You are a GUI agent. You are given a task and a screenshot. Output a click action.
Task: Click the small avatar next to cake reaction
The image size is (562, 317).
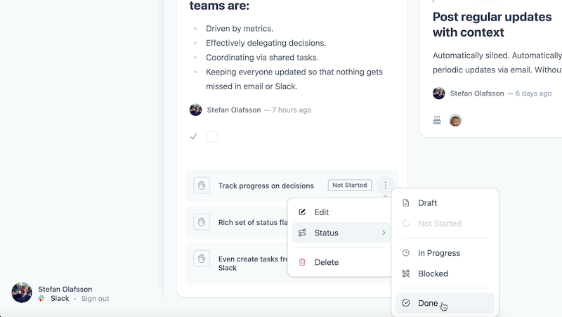455,120
